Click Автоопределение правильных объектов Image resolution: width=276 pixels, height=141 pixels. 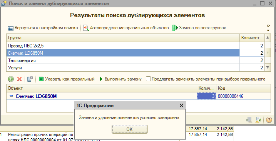tap(126, 28)
